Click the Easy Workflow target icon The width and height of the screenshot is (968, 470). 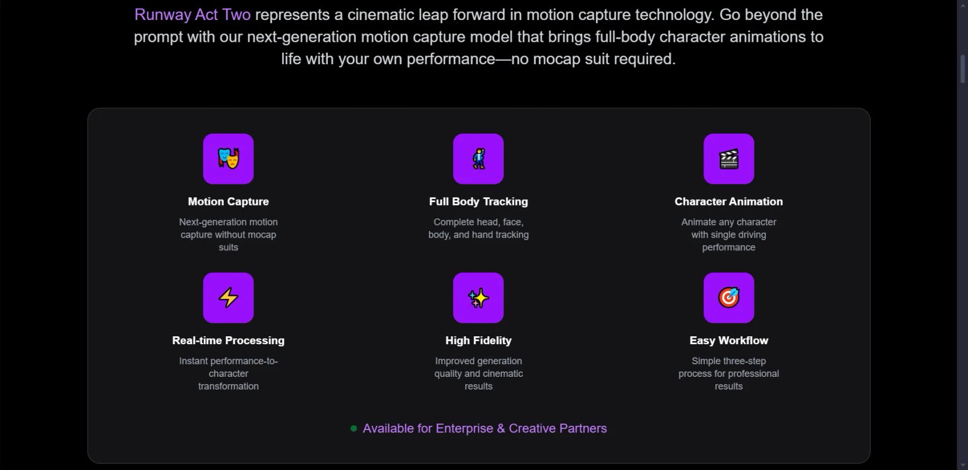[728, 298]
